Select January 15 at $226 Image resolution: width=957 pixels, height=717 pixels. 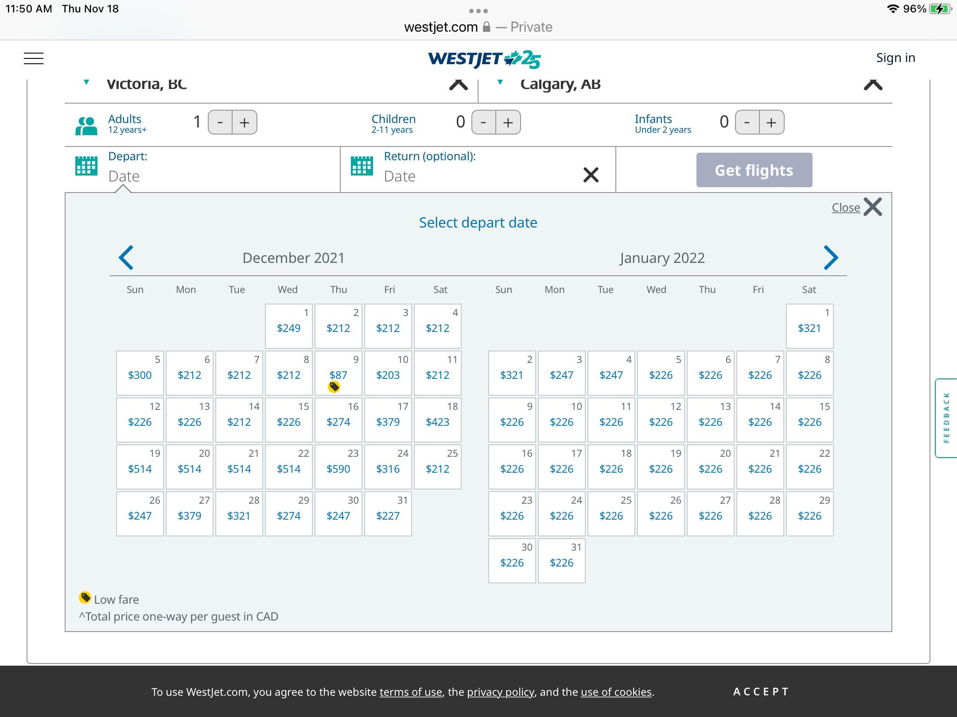[810, 420]
